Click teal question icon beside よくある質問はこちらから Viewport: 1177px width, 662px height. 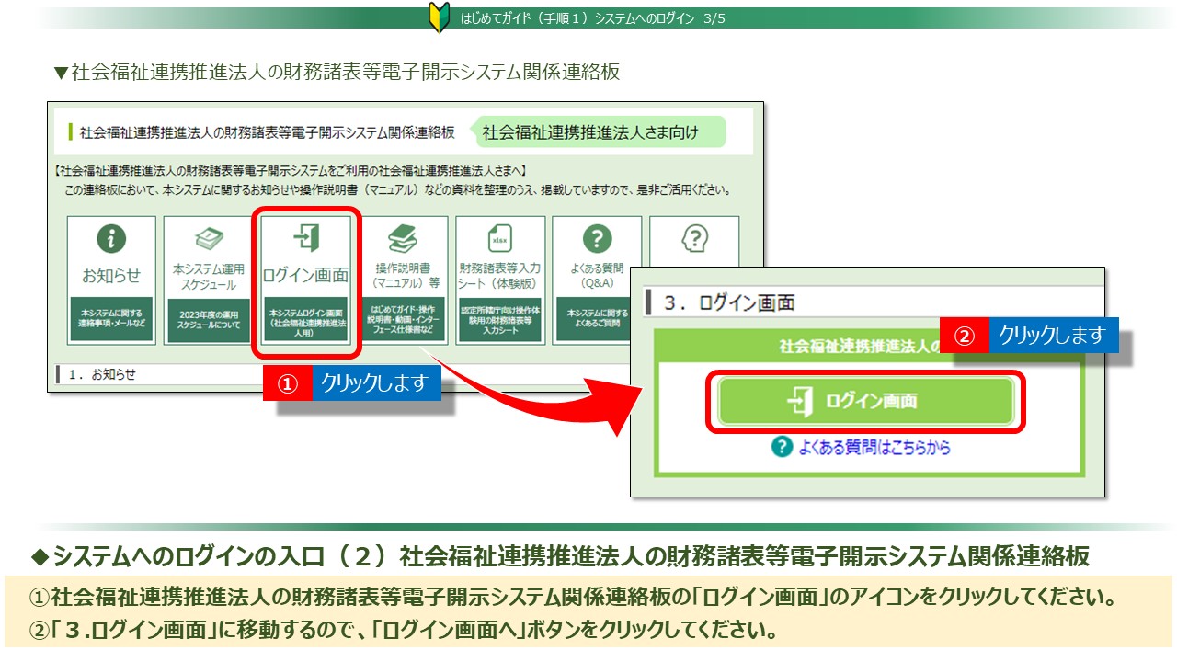782,447
